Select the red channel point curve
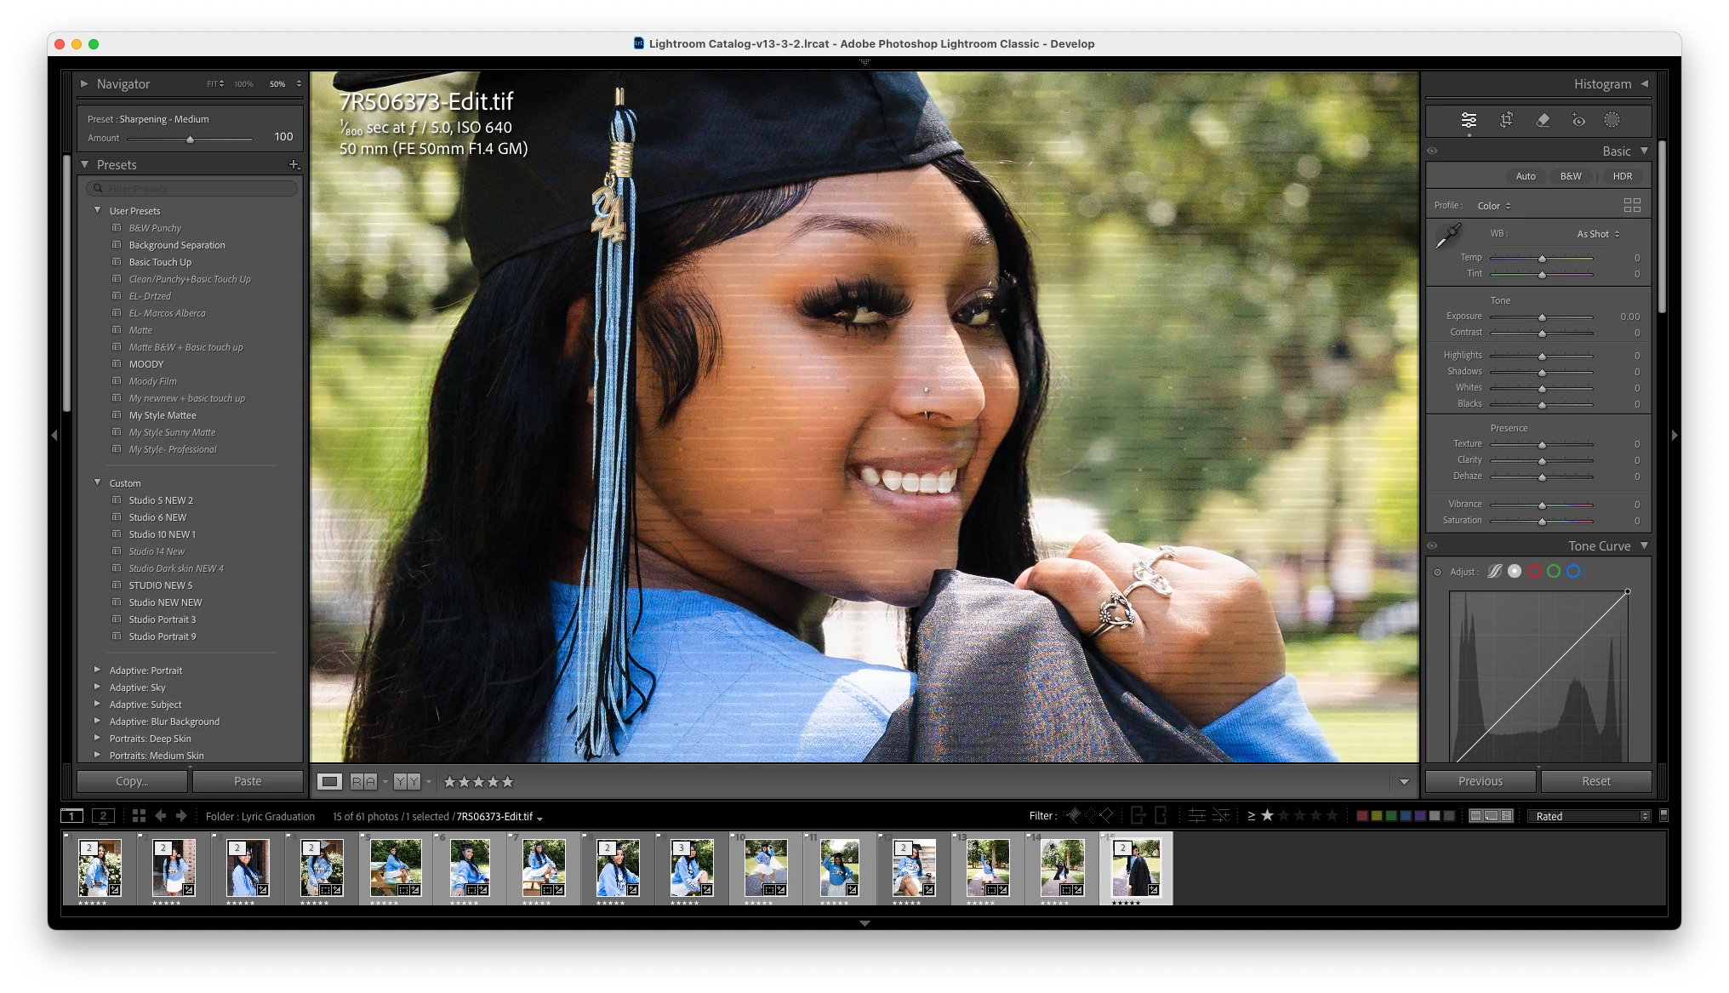The image size is (1729, 993). [x=1534, y=571]
